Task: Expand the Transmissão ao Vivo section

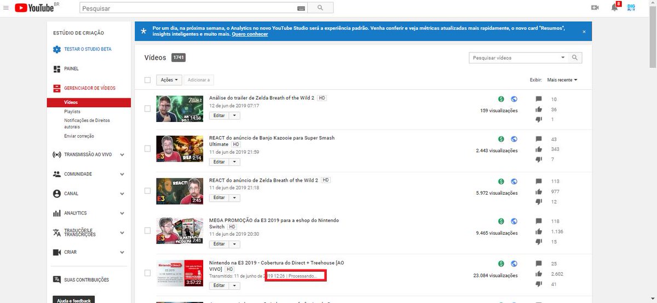Action: (x=122, y=155)
